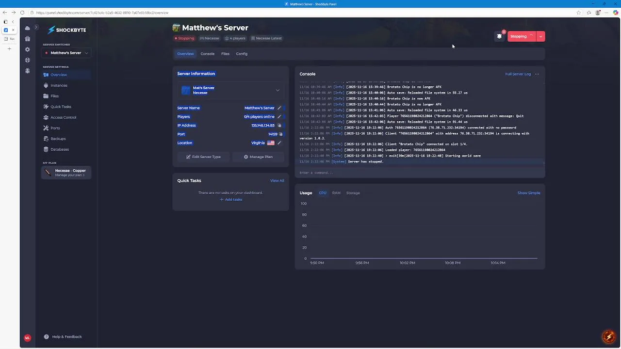Click the Shockbyte logo
Image resolution: width=621 pixels, height=349 pixels.
click(x=67, y=30)
